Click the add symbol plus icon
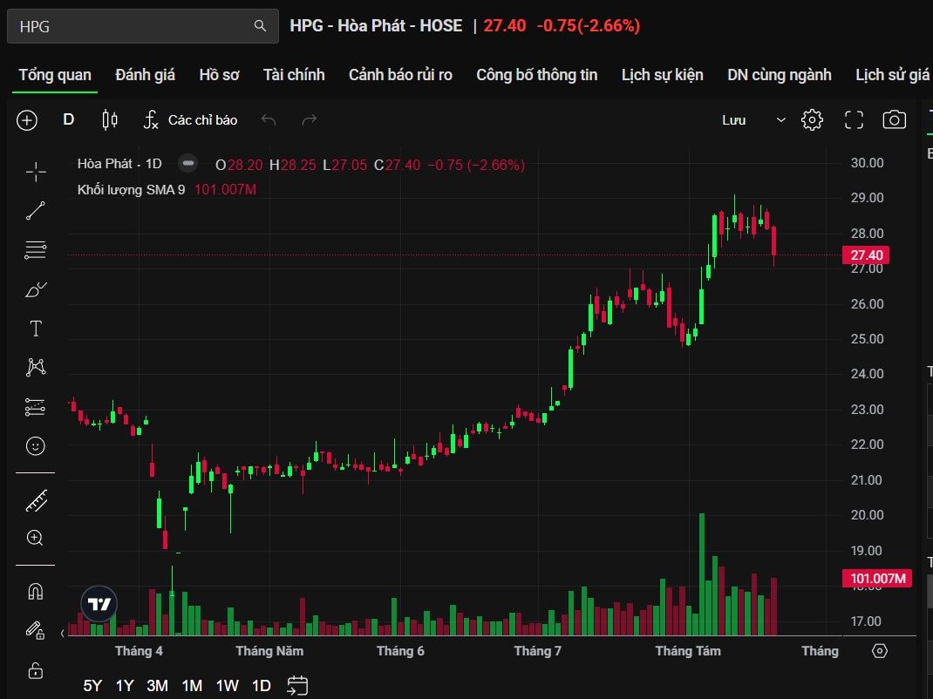 (x=27, y=120)
